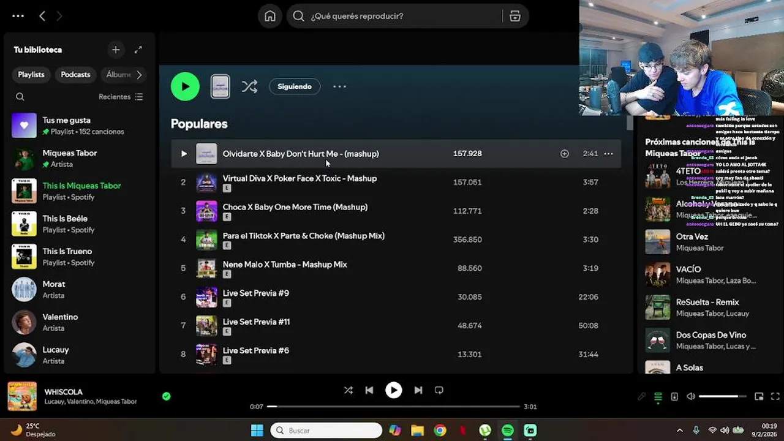Select Live Set Previa #11 track
Image resolution: width=784 pixels, height=441 pixels.
point(396,326)
